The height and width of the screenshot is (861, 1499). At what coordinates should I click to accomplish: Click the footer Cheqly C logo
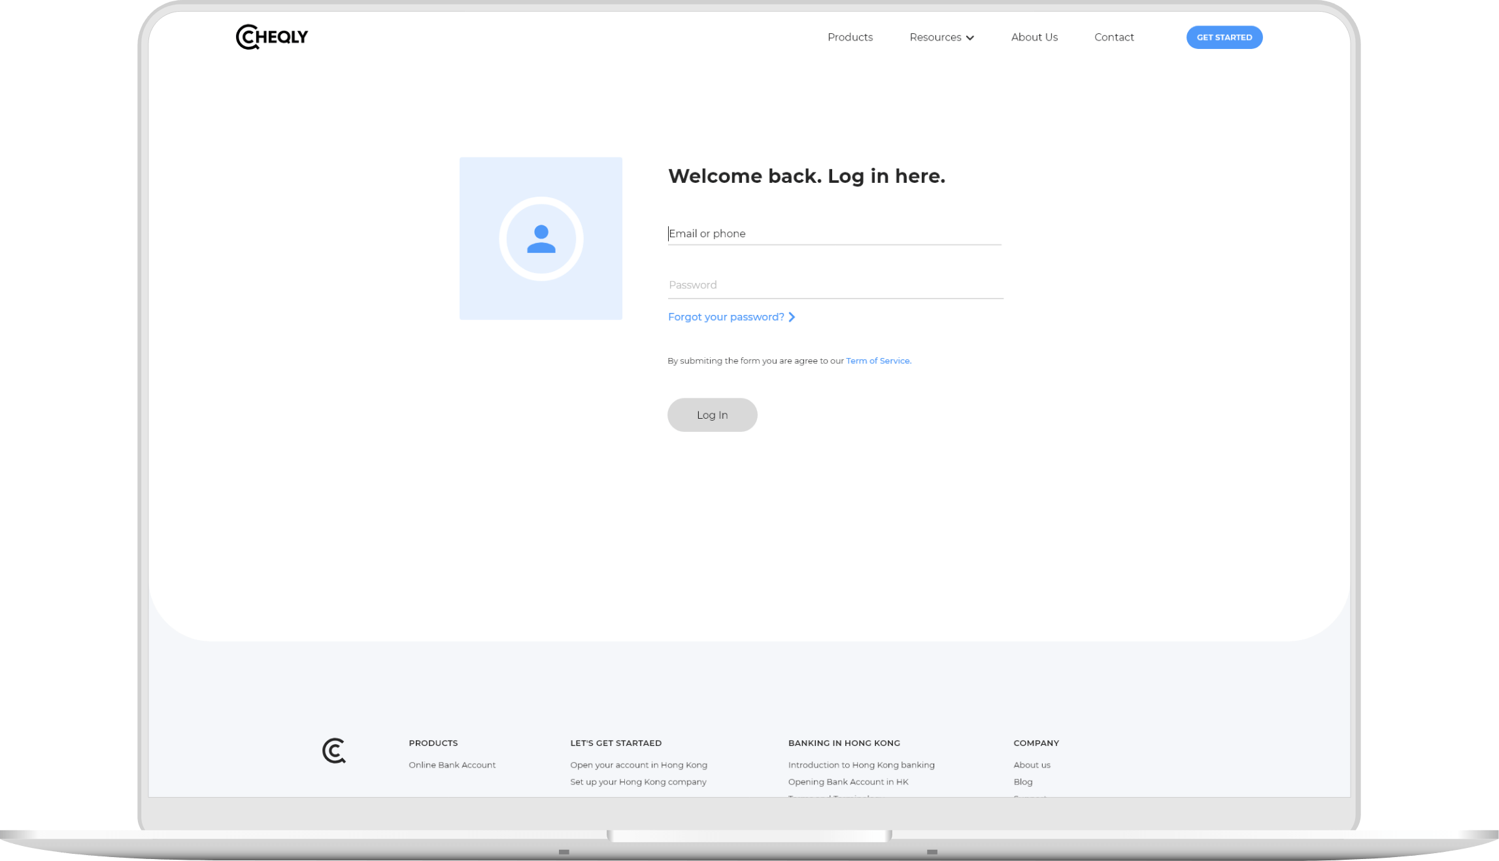(x=333, y=751)
